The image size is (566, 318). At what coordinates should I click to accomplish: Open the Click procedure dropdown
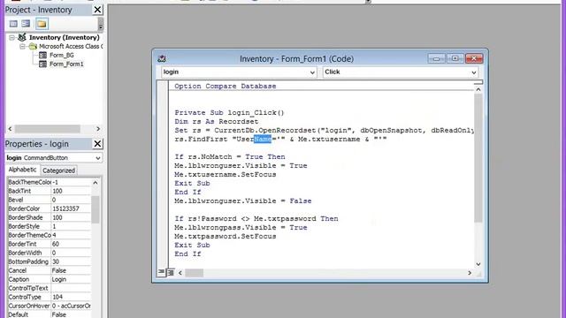(474, 72)
